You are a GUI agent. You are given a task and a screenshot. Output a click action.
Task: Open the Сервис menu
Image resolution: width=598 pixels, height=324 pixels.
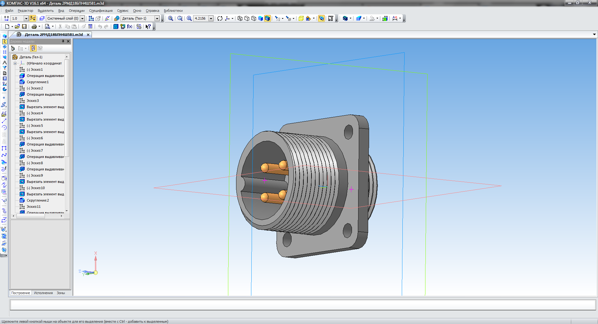tap(123, 11)
